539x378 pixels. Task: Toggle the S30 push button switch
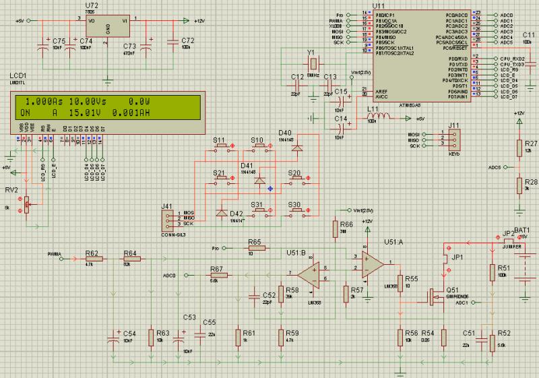point(295,212)
